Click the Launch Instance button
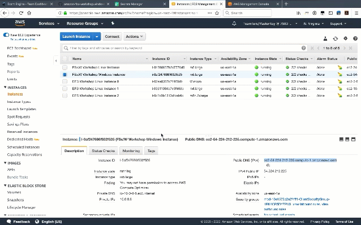This screenshot has width=361, height=225. (76, 36)
